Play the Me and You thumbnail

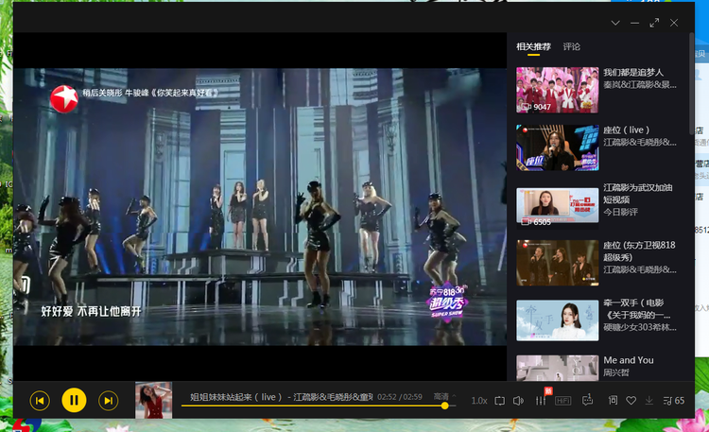(x=558, y=368)
